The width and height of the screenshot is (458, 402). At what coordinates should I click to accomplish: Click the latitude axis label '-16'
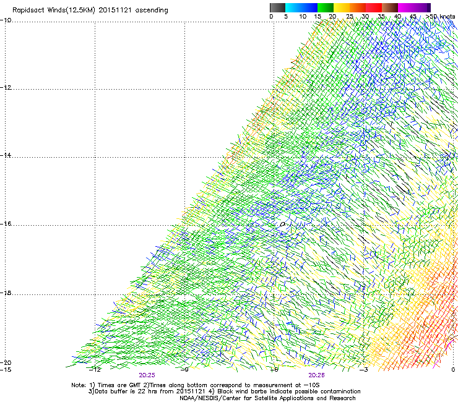(x=6, y=224)
